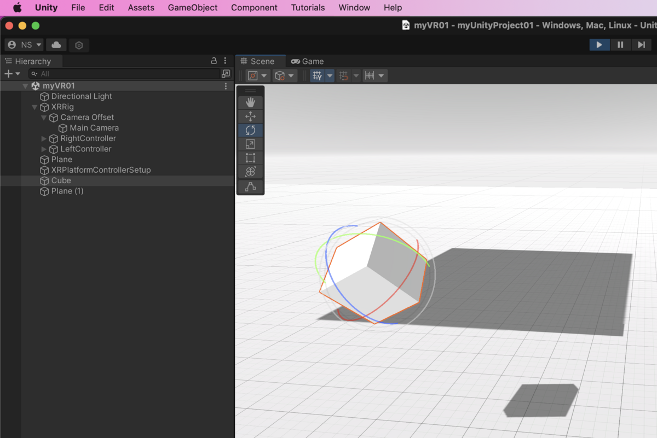The width and height of the screenshot is (657, 438).
Task: Open the Component menu
Action: click(254, 8)
